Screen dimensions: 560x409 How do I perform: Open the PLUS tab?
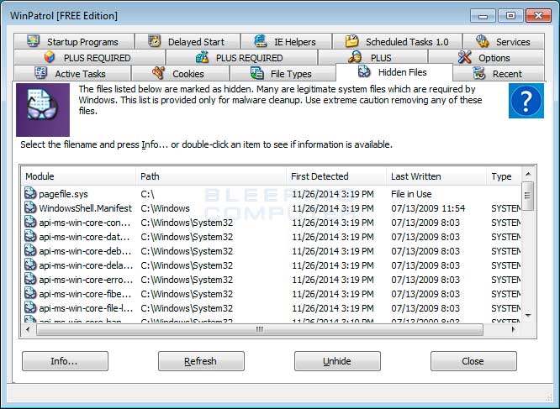pyautogui.click(x=372, y=57)
